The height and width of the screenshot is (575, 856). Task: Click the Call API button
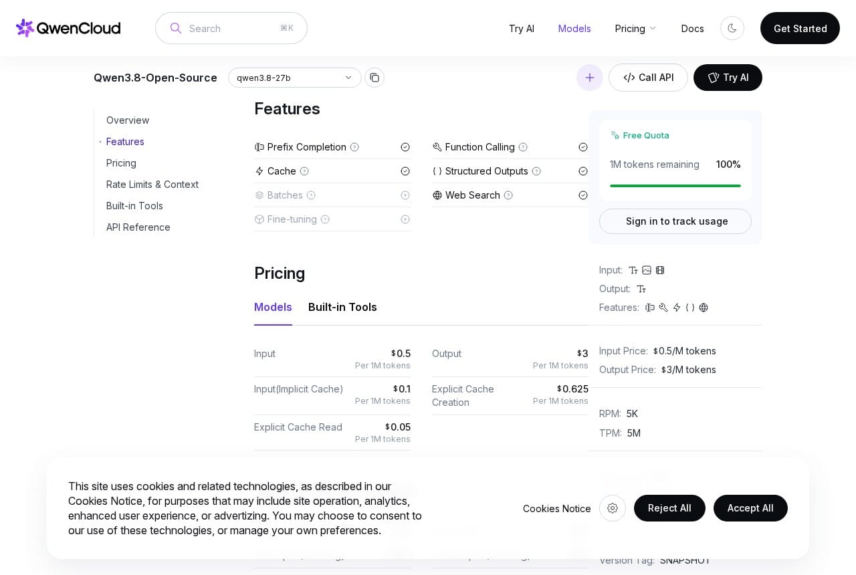click(x=648, y=78)
